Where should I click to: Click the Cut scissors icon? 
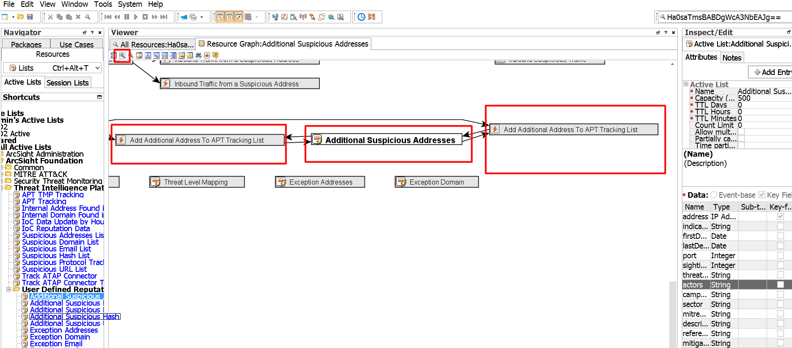(50, 17)
